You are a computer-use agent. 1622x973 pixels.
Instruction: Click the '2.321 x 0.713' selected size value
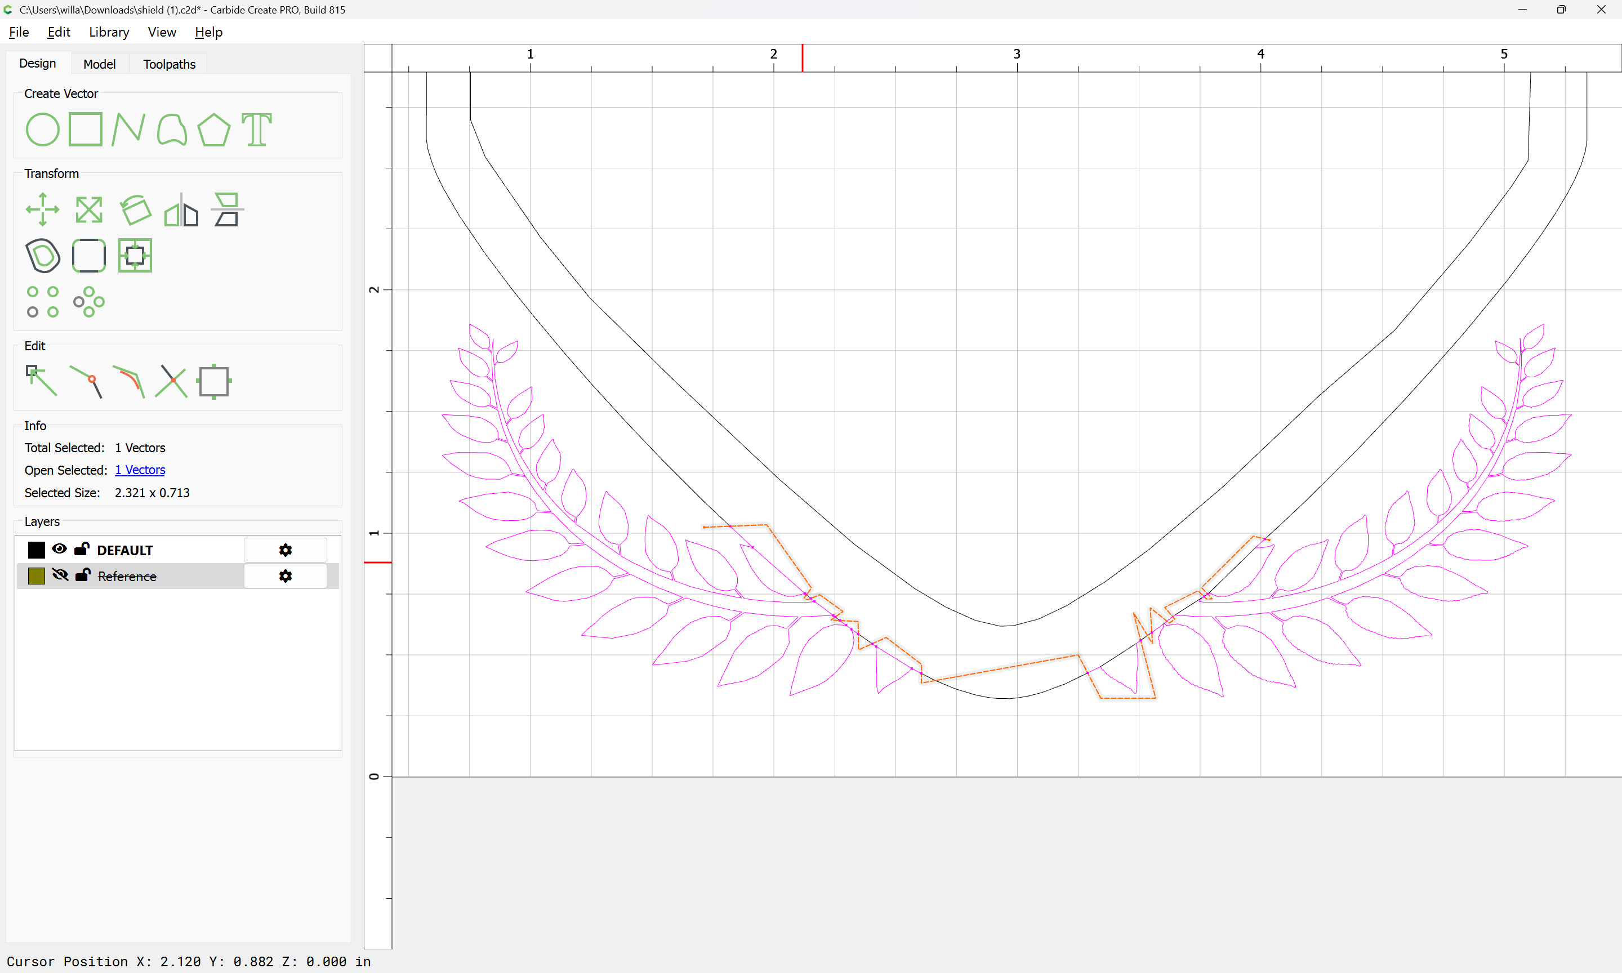point(152,492)
